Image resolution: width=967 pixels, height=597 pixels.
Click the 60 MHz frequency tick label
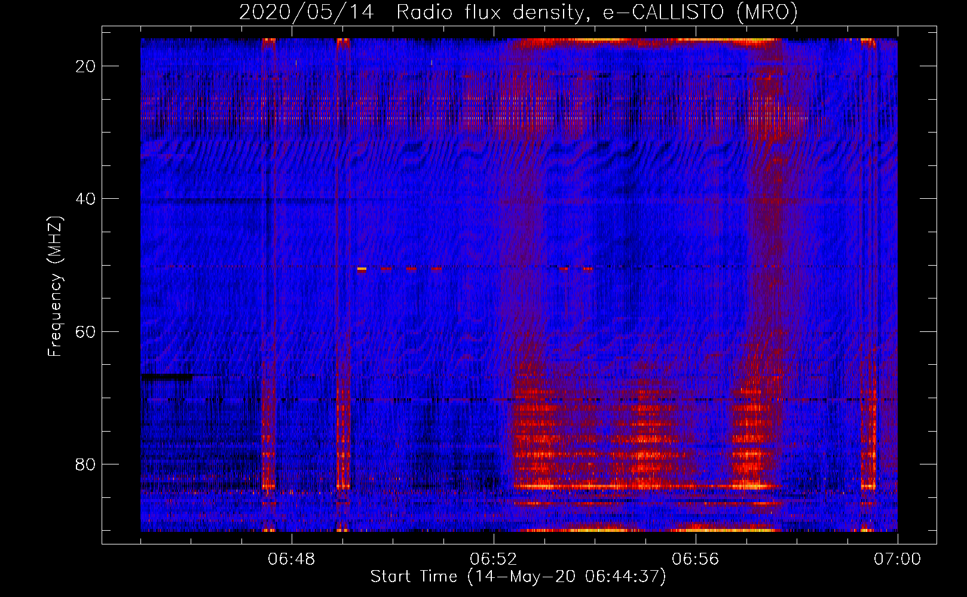point(85,331)
